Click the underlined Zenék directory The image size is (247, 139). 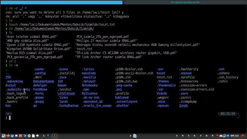pyautogui.click(x=183, y=105)
